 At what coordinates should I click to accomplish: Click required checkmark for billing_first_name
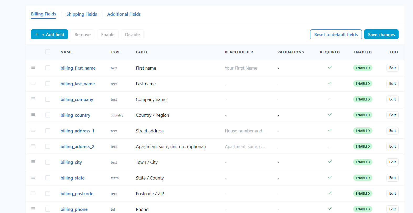click(330, 68)
